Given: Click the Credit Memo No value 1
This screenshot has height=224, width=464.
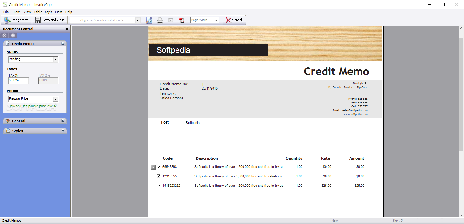Looking at the screenshot, I should (203, 85).
